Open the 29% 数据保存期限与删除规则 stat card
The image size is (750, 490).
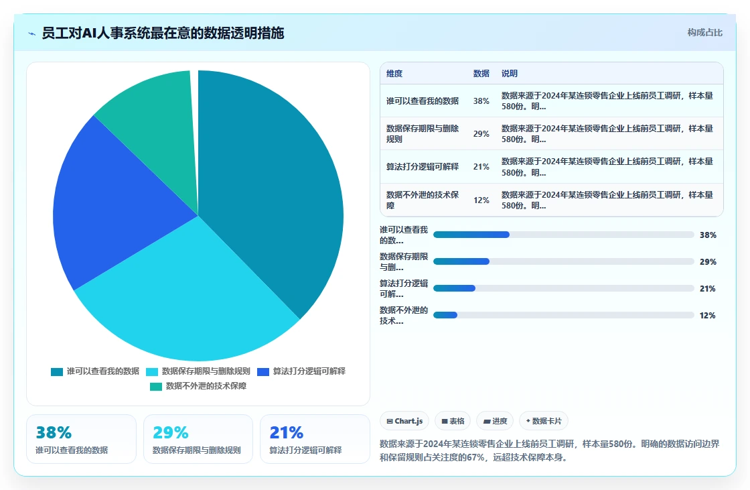[x=198, y=439]
